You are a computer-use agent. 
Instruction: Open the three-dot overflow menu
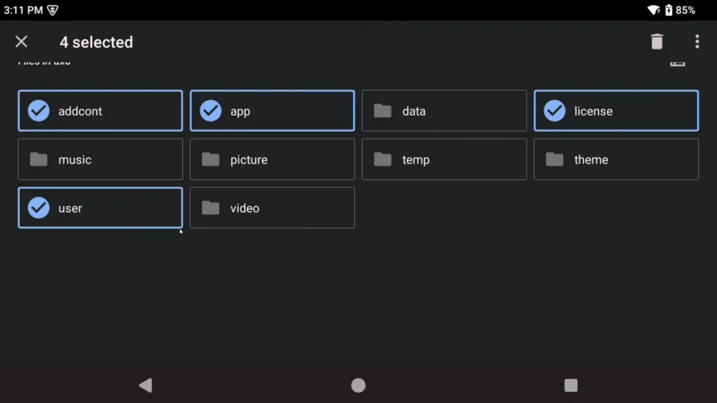697,42
